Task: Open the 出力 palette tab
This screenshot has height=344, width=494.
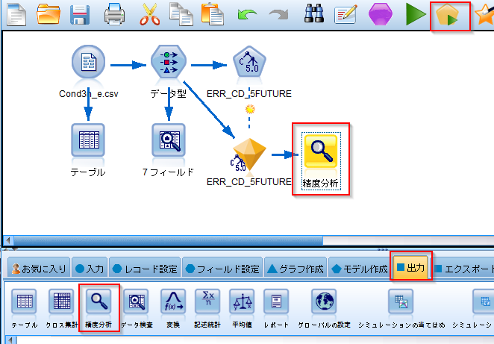Action: pyautogui.click(x=411, y=267)
